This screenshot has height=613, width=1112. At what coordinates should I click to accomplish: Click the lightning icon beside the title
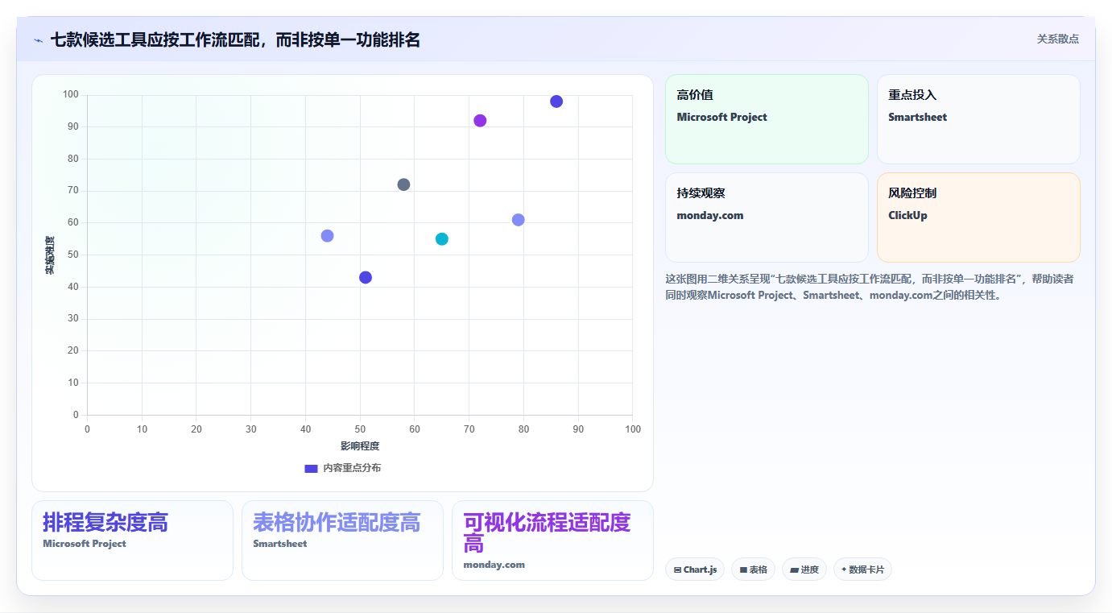pos(38,40)
